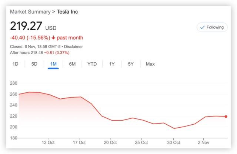The width and height of the screenshot is (237, 154).
Task: Toggle the Following button
Action: click(x=212, y=27)
